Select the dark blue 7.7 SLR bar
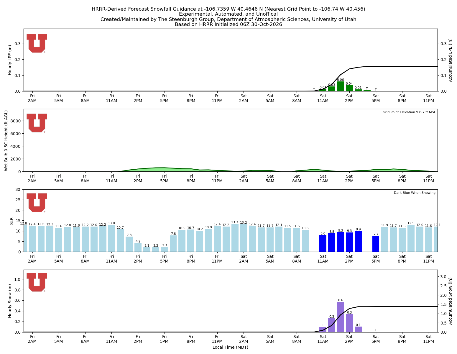The image size is (457, 354). click(376, 244)
